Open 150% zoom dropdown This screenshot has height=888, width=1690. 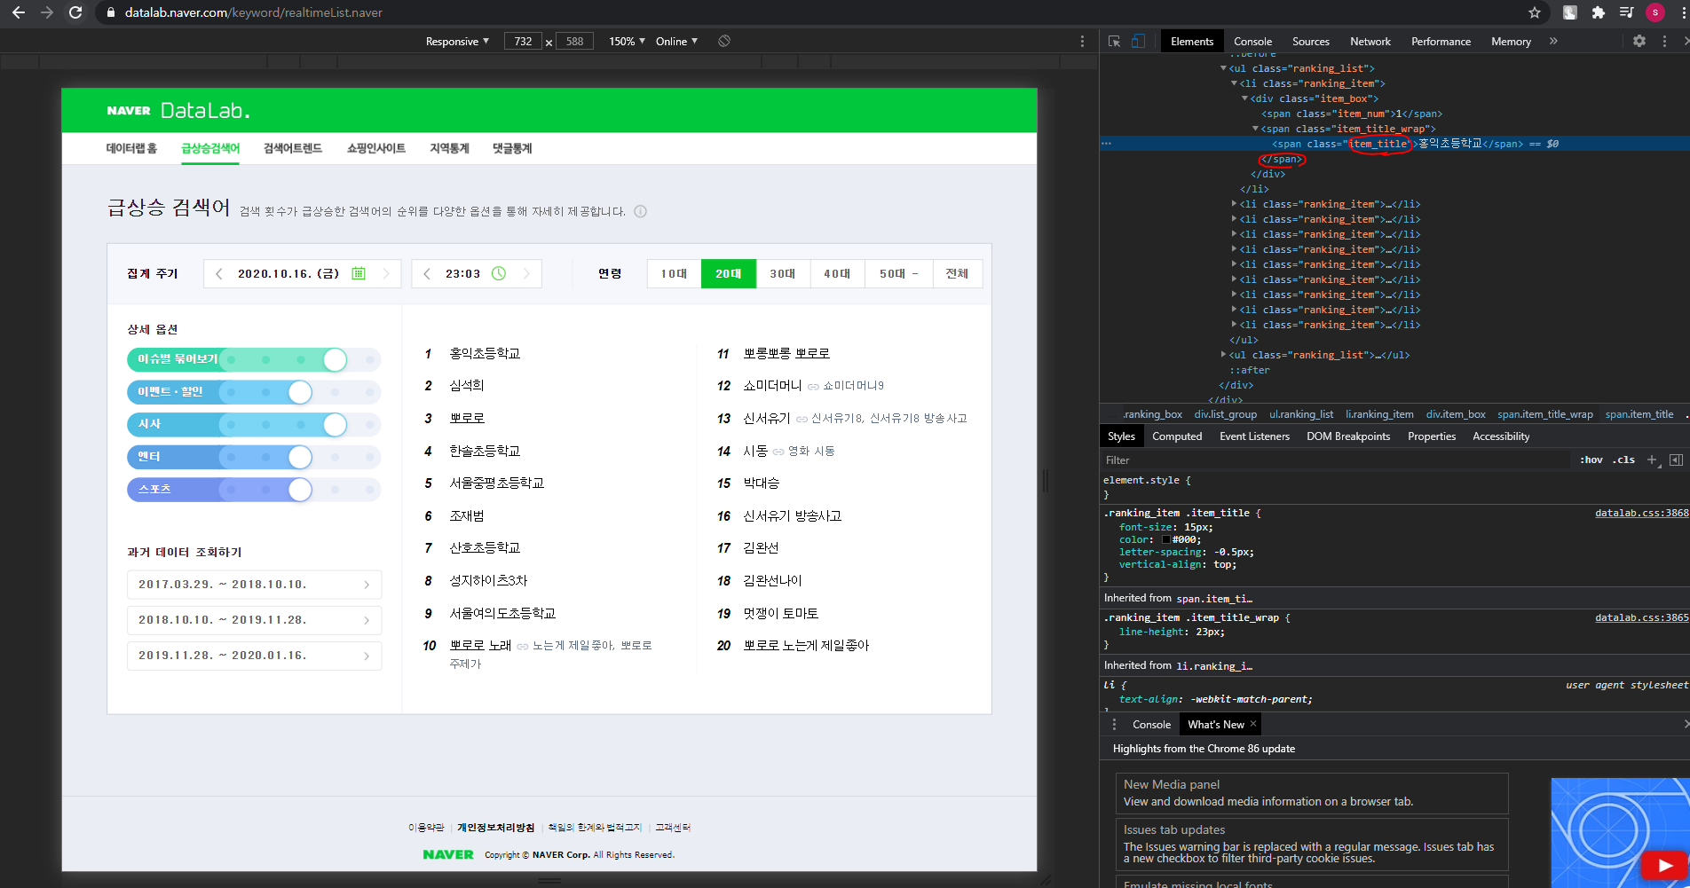627,41
